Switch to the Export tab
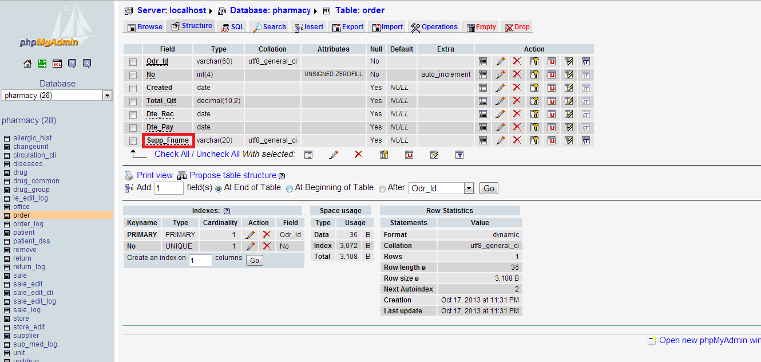The height and width of the screenshot is (362, 761). click(x=348, y=26)
